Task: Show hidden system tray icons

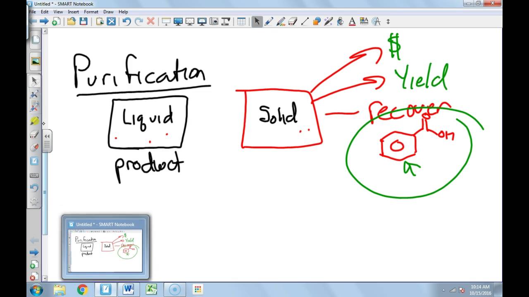Action: click(444, 290)
